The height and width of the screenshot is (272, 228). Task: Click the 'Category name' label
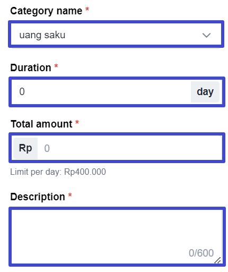(46, 11)
